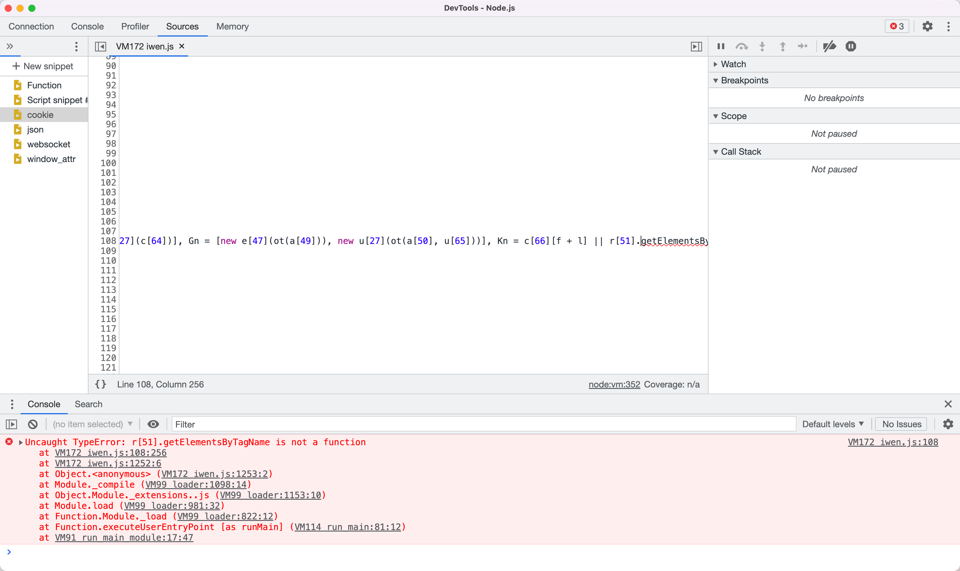Show the console sidebar panel

pyautogui.click(x=11, y=424)
